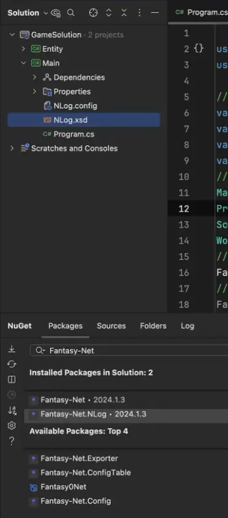Expand the Entity project node
This screenshot has height=518, width=228.
pos(23,49)
